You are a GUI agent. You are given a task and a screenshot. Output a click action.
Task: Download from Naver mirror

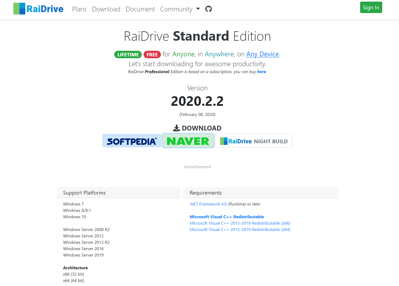coord(188,141)
